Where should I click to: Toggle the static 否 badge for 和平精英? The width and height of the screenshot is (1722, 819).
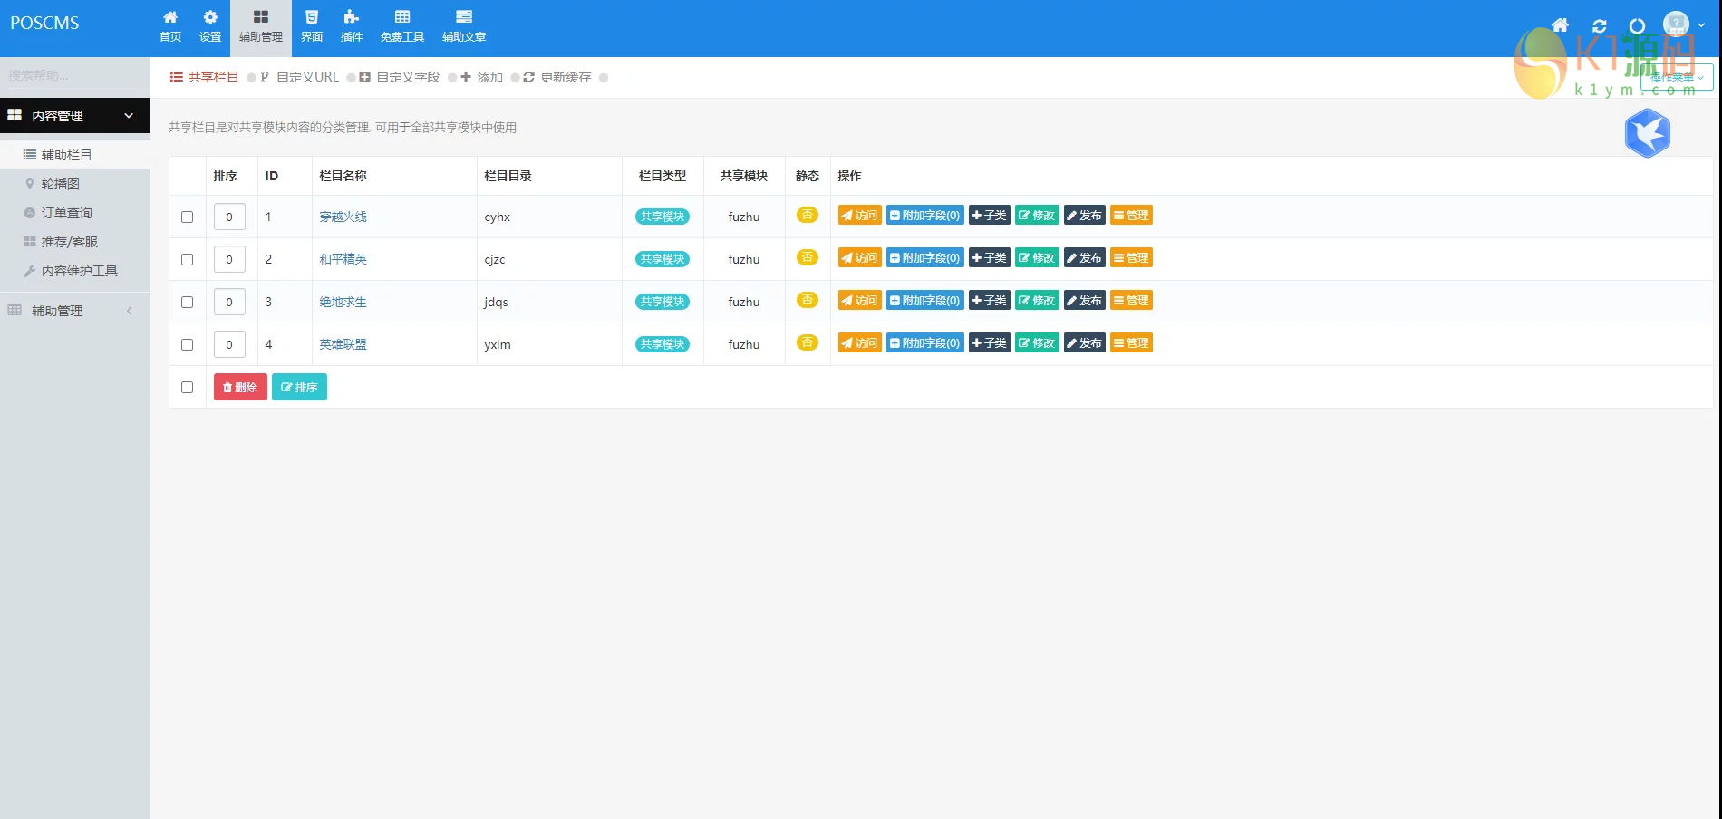point(807,258)
